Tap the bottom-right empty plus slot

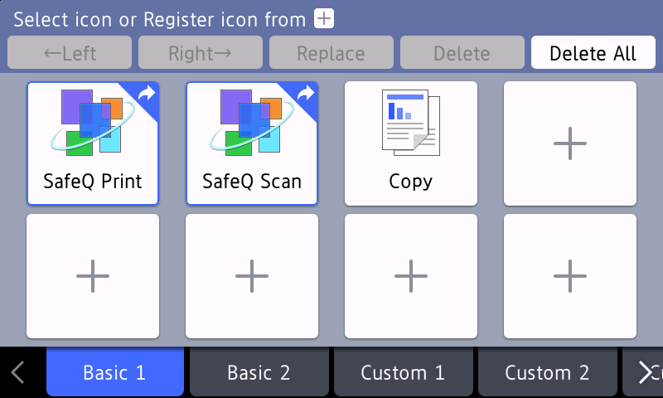tap(570, 276)
